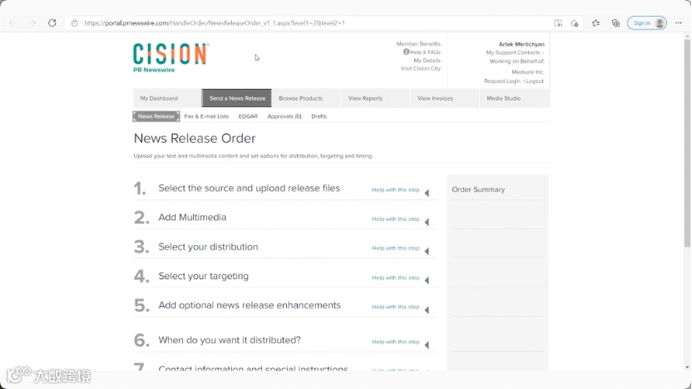Click the 'Select your targeting' step heading

204,276
